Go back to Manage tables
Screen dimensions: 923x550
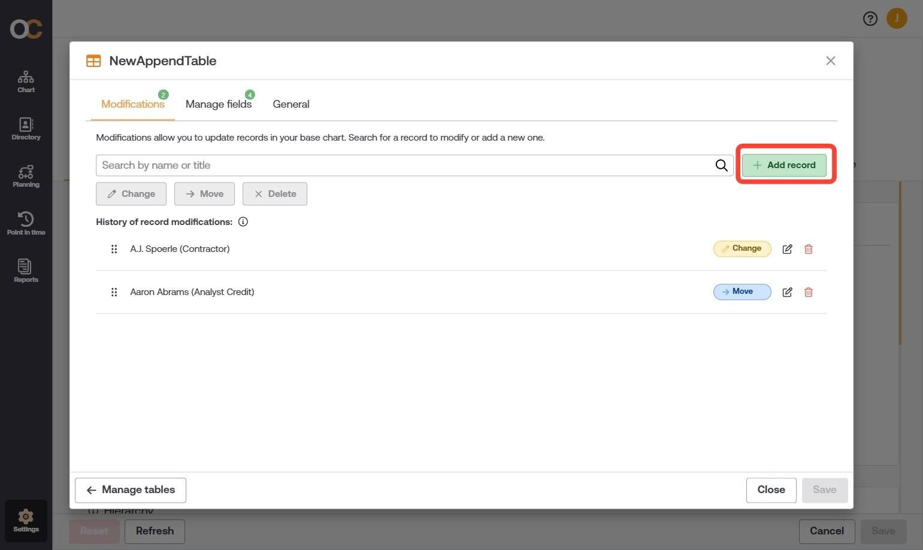point(131,490)
